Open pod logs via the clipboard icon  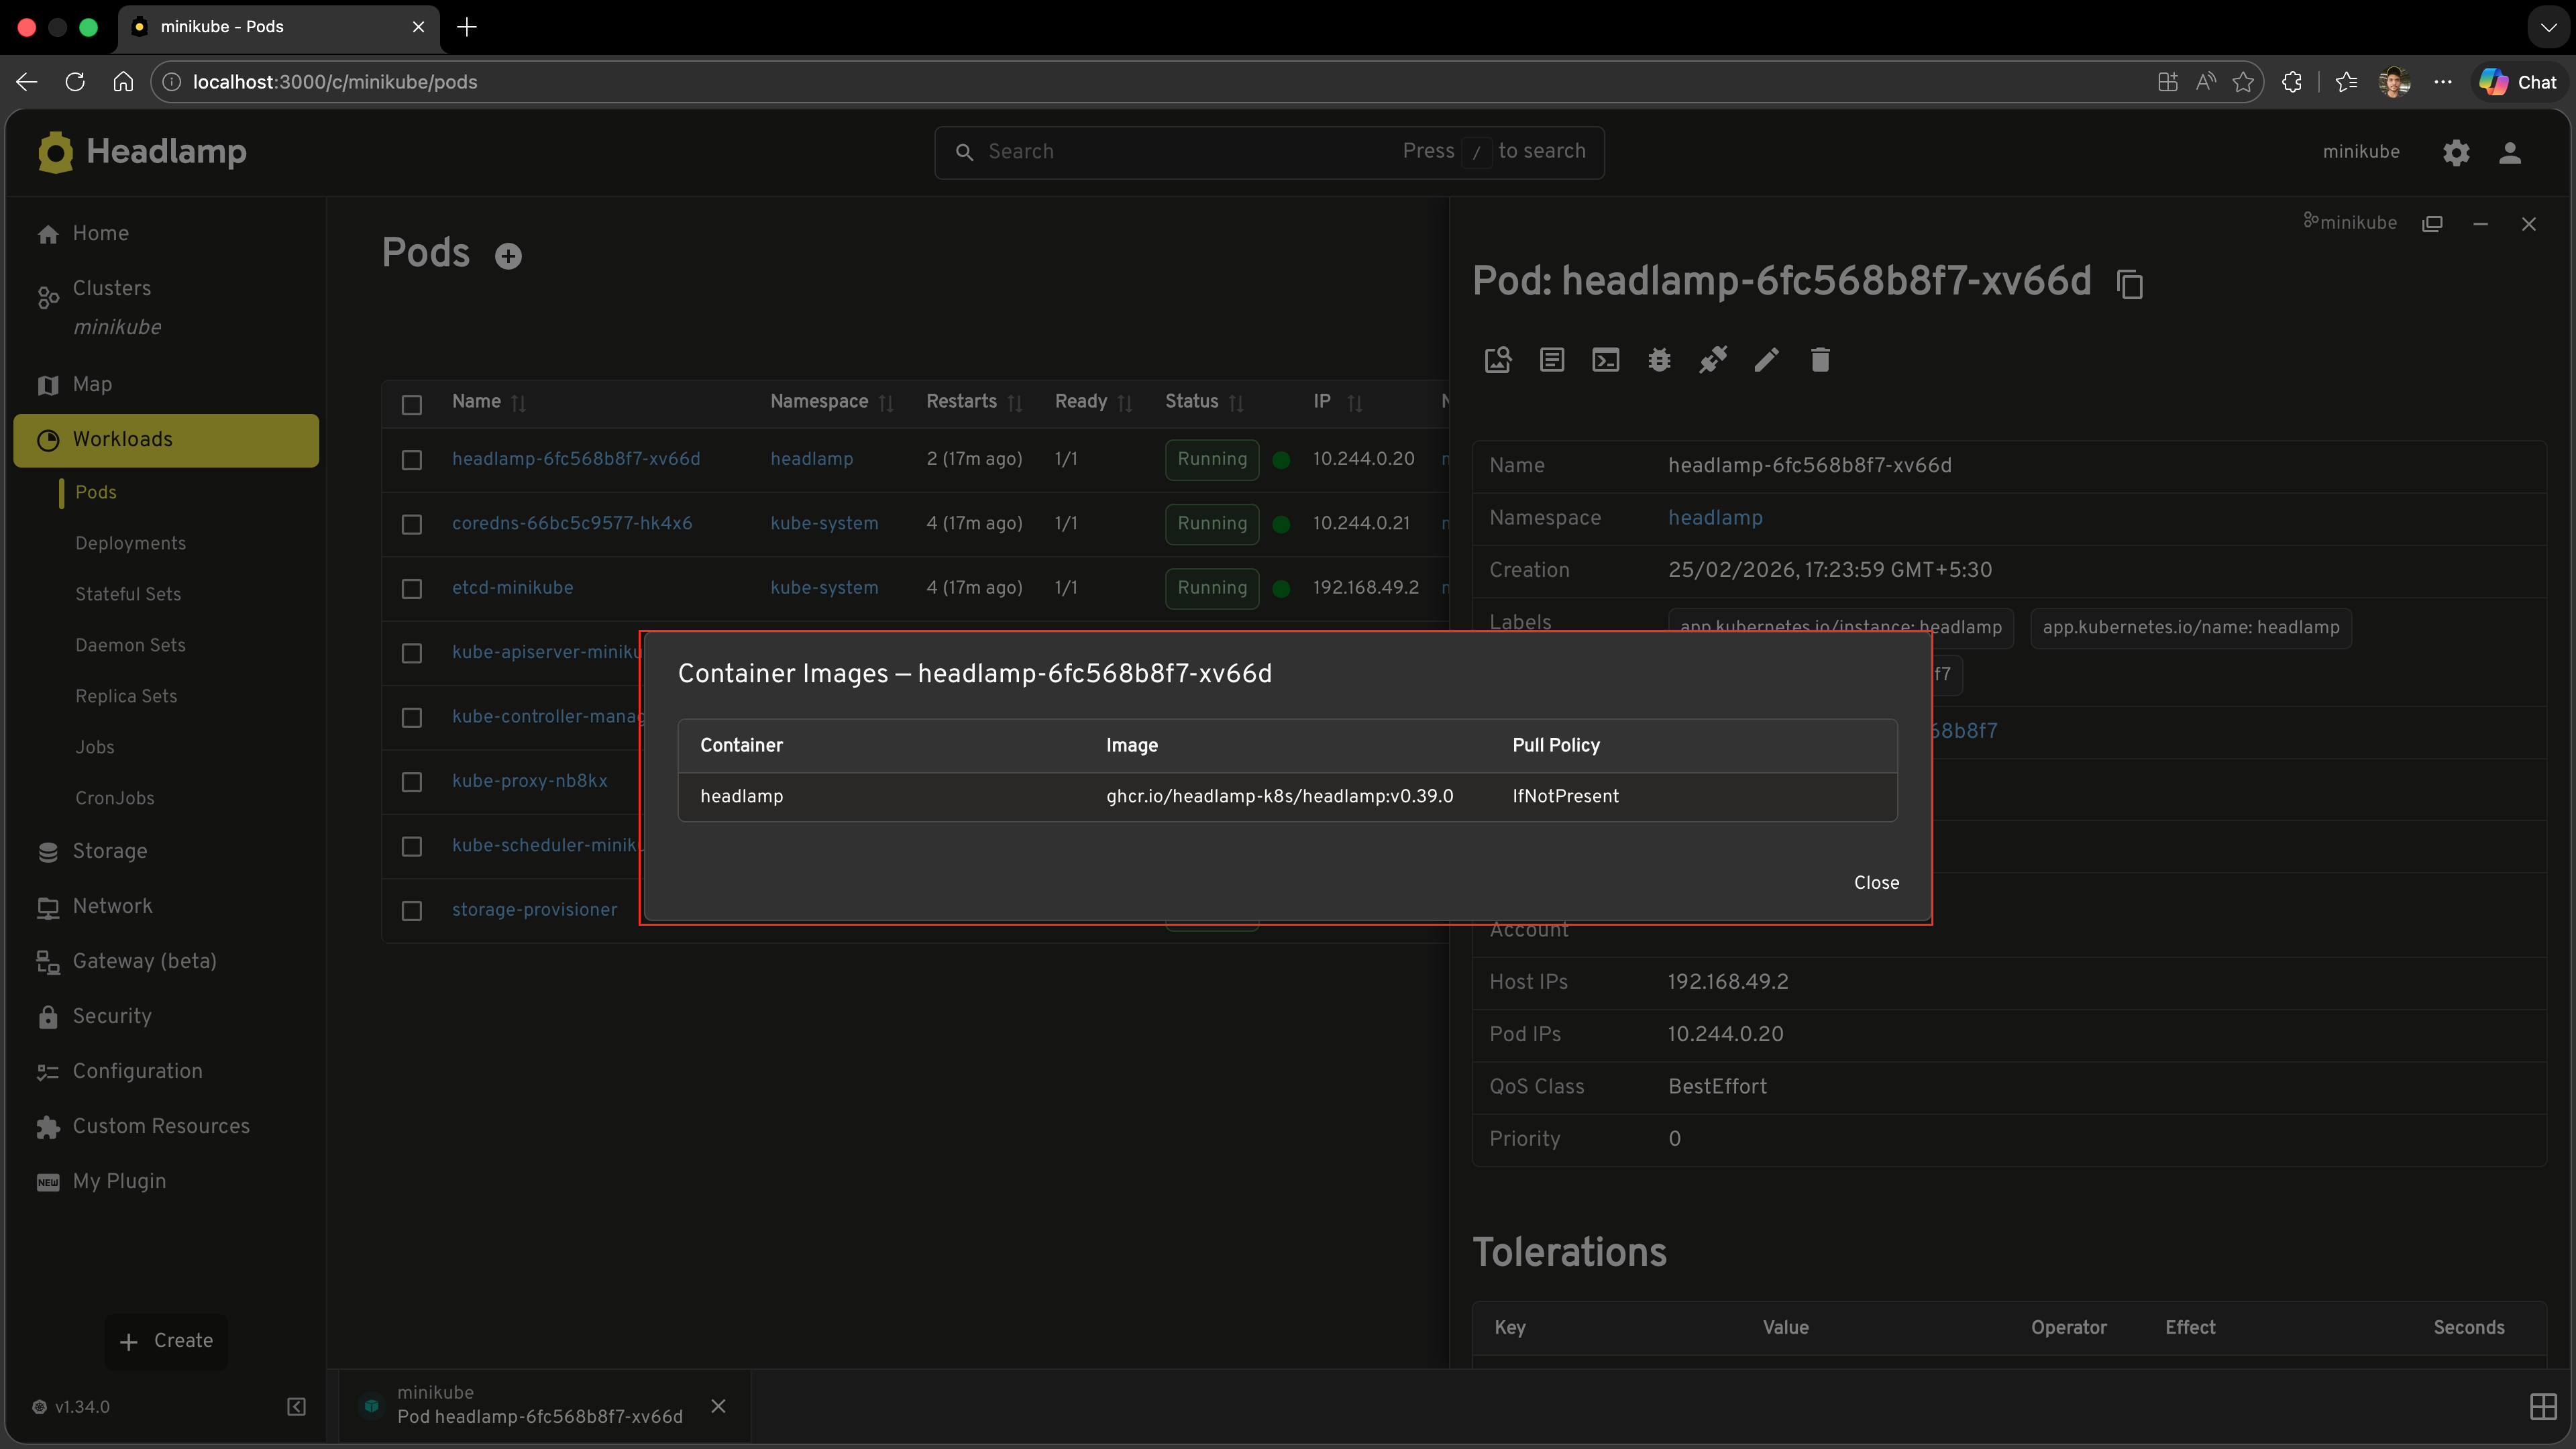pos(1552,360)
